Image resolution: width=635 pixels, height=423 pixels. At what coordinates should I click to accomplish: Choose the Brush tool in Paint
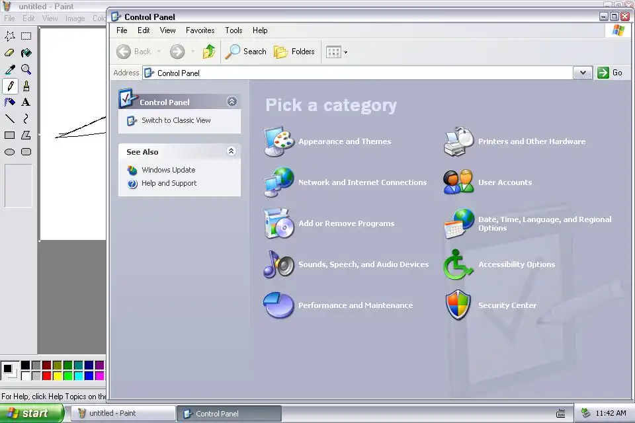[x=26, y=86]
